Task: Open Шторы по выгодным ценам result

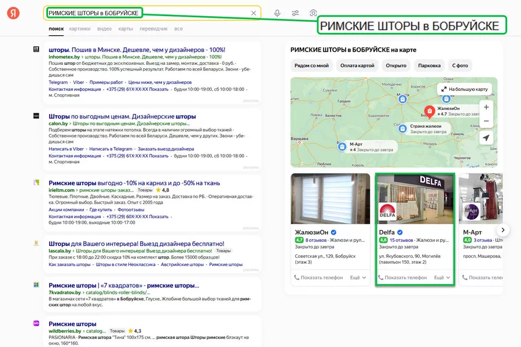Action: coord(122,117)
